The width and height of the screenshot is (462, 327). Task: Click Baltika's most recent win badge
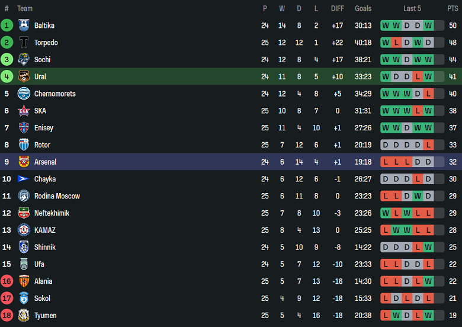428,25
